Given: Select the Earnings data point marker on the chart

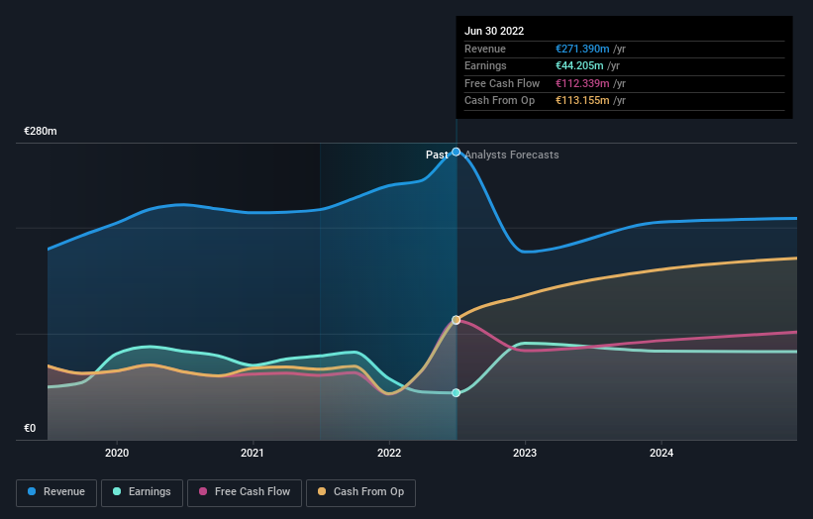Looking at the screenshot, I should 456,393.
